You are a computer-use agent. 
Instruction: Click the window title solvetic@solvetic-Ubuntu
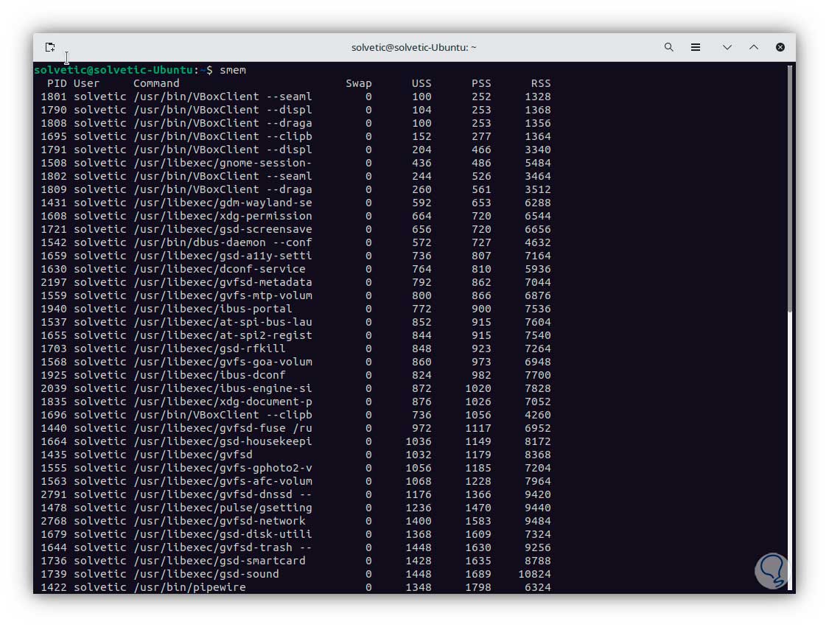(x=413, y=47)
